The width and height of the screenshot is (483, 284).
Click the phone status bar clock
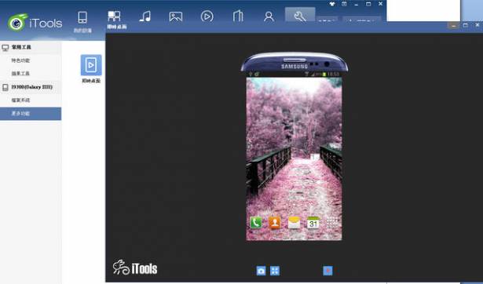click(x=333, y=75)
